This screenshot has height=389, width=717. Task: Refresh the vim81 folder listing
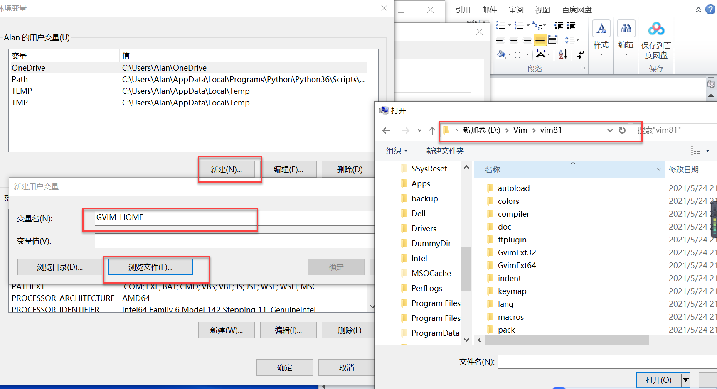622,130
